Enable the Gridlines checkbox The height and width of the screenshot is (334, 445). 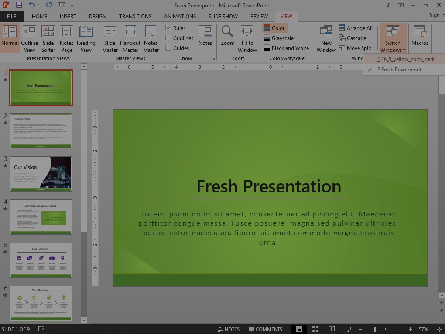coord(168,38)
